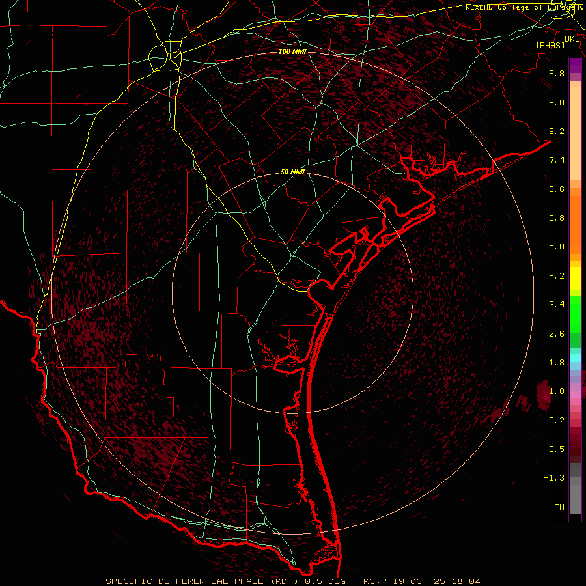
Task: Click the [PHAS] unit label above the color bar
Action: pos(550,45)
